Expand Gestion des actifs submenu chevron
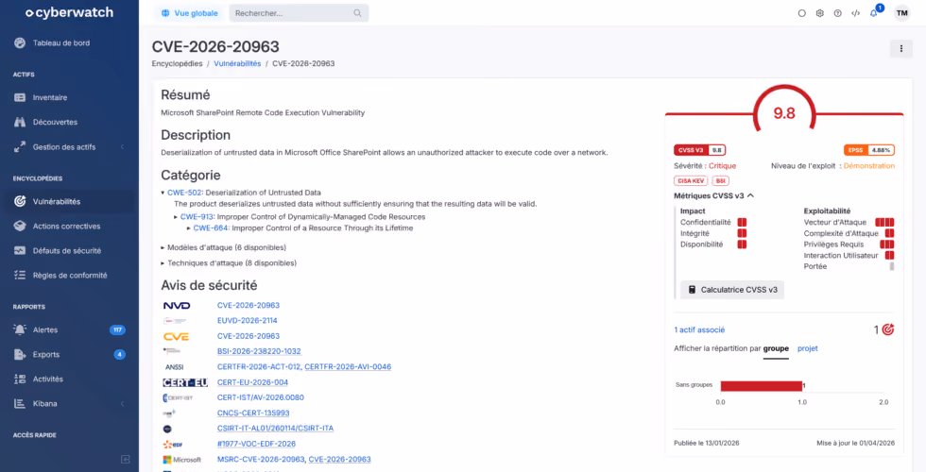The height and width of the screenshot is (472, 926). (x=122, y=147)
